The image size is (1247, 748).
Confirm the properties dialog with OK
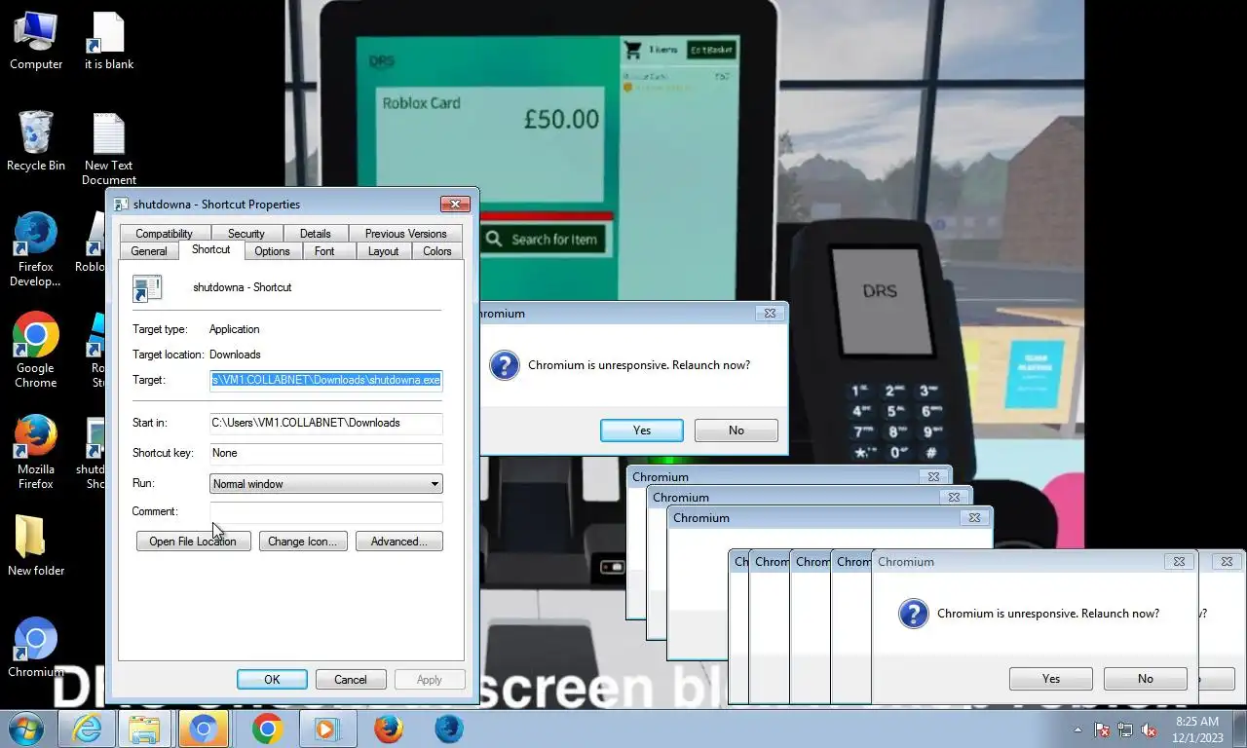pos(272,680)
